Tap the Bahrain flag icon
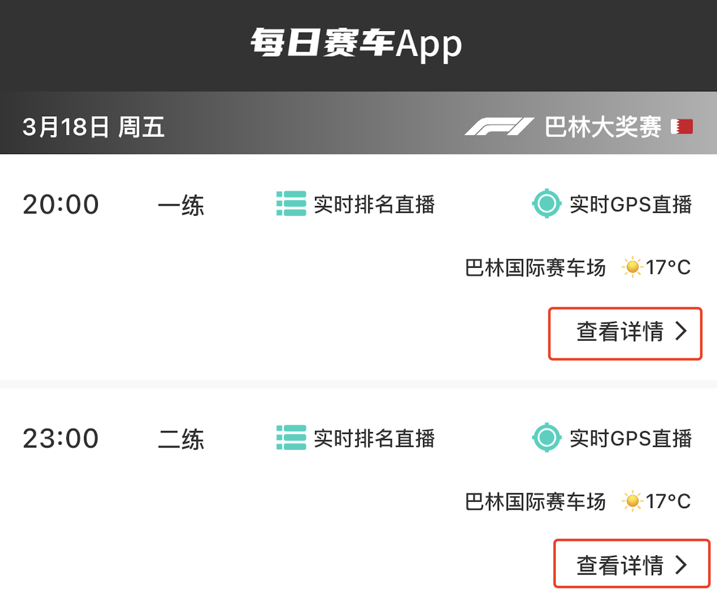Viewport: 717px width, 593px height. coord(681,126)
